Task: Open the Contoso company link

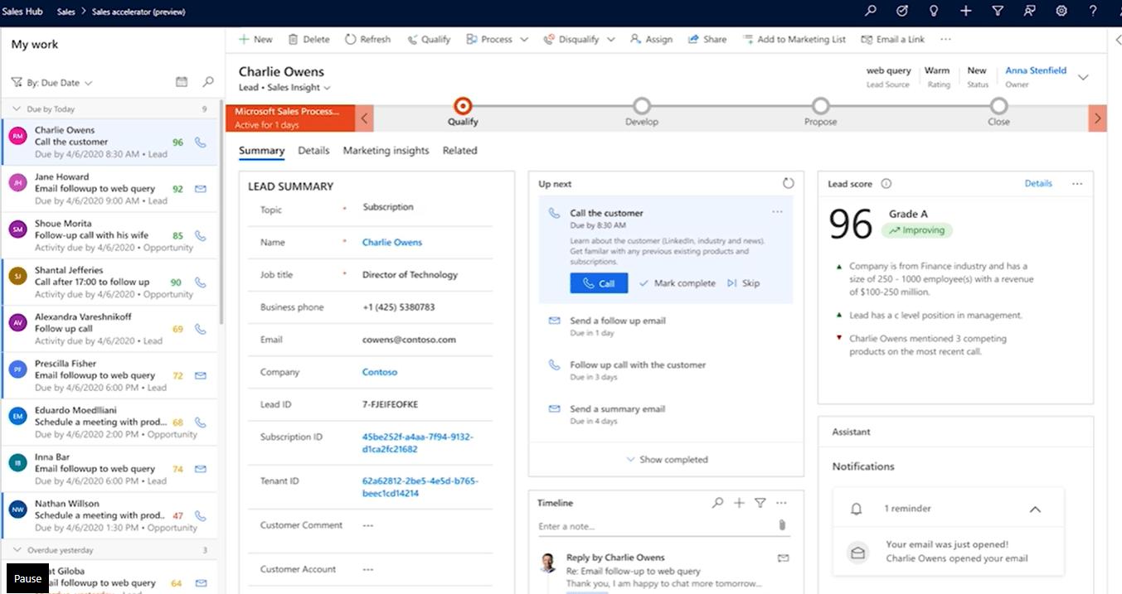Action: tap(380, 373)
